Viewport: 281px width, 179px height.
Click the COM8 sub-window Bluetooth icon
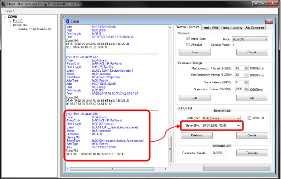[68, 22]
